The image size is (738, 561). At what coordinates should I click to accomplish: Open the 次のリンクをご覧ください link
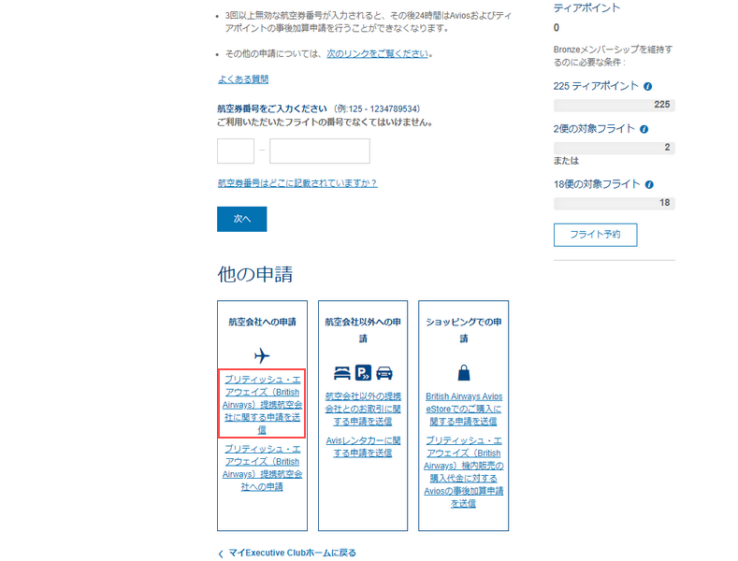click(x=378, y=53)
